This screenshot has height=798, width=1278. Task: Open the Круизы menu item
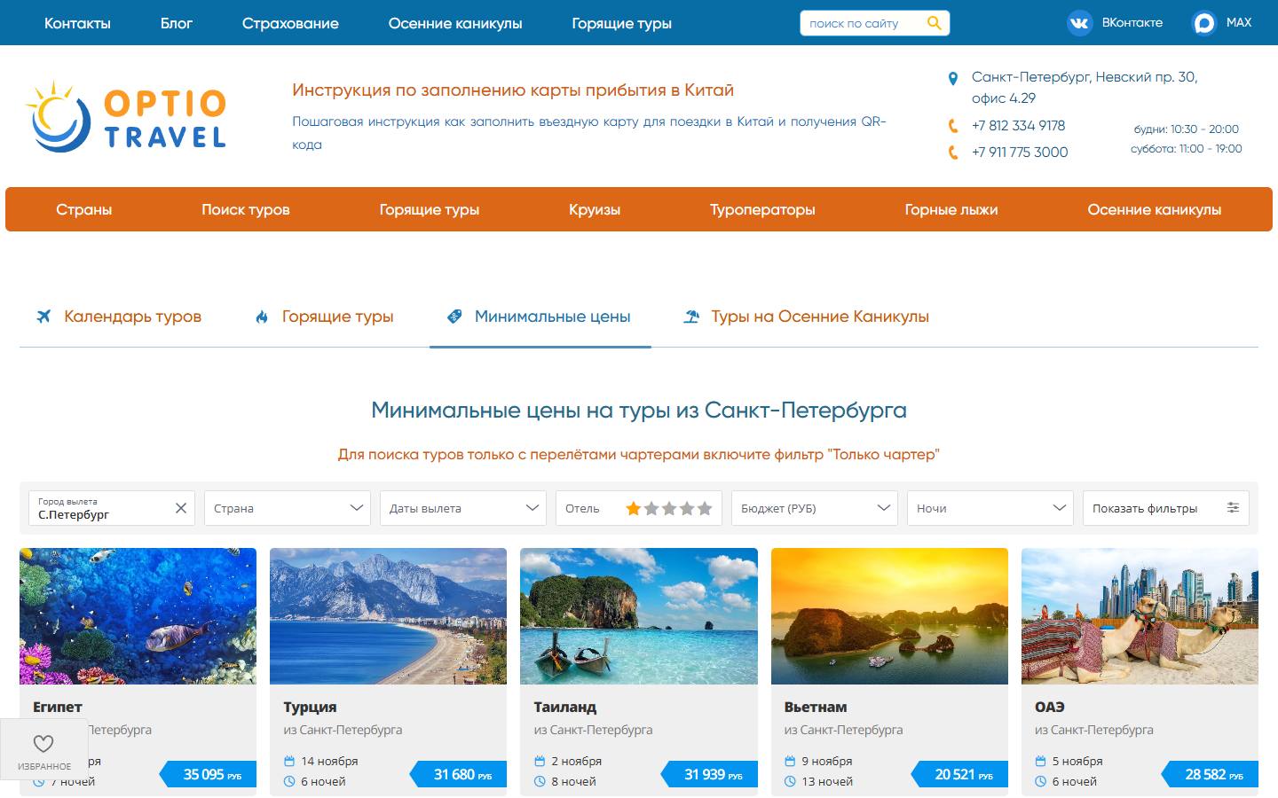(x=595, y=210)
